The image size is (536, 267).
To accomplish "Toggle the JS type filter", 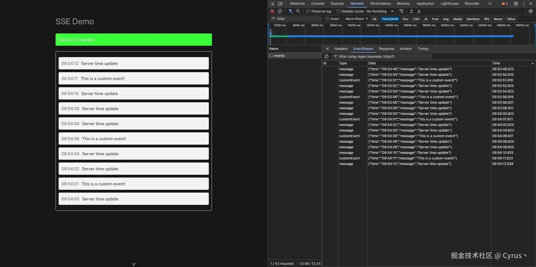I will [x=425, y=19].
